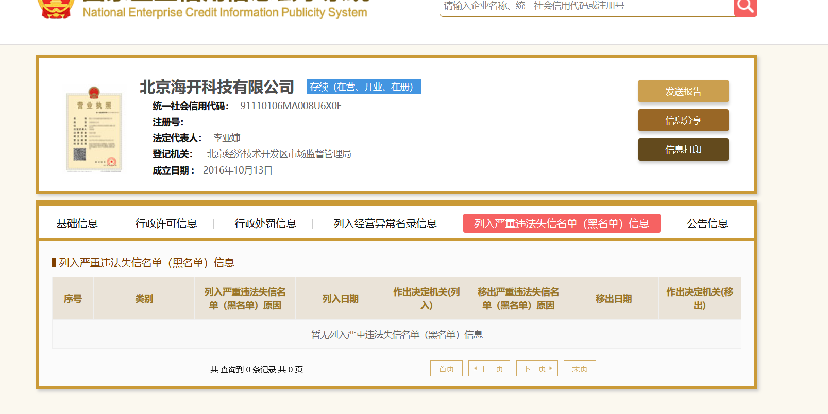This screenshot has height=414, width=828.
Task: Click the 上一页 previous page button
Action: 489,369
